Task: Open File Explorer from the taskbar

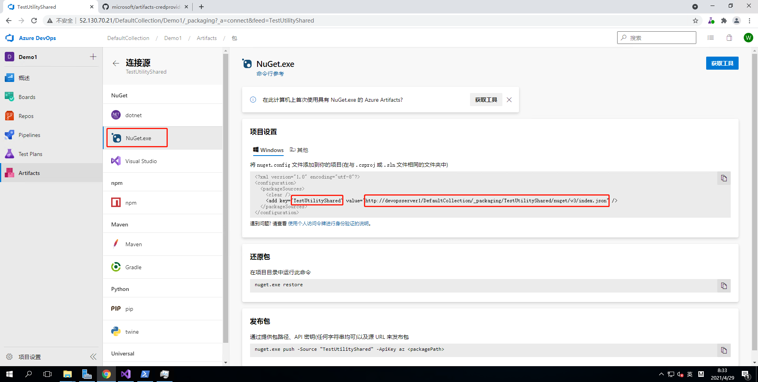Action: coord(68,374)
